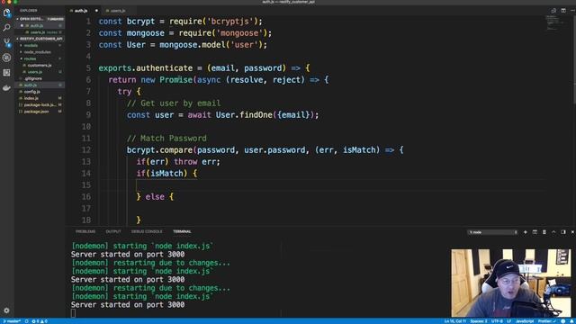Expand the node_modules folder
The width and height of the screenshot is (576, 324).
click(x=37, y=52)
